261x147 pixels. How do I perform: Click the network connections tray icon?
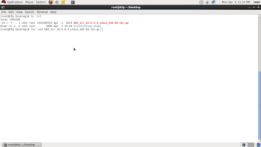tap(213, 2)
